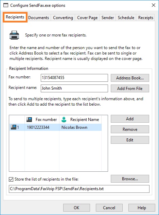Browse for the recipients file
Image resolution: width=159 pixels, height=215 pixels.
(130, 179)
